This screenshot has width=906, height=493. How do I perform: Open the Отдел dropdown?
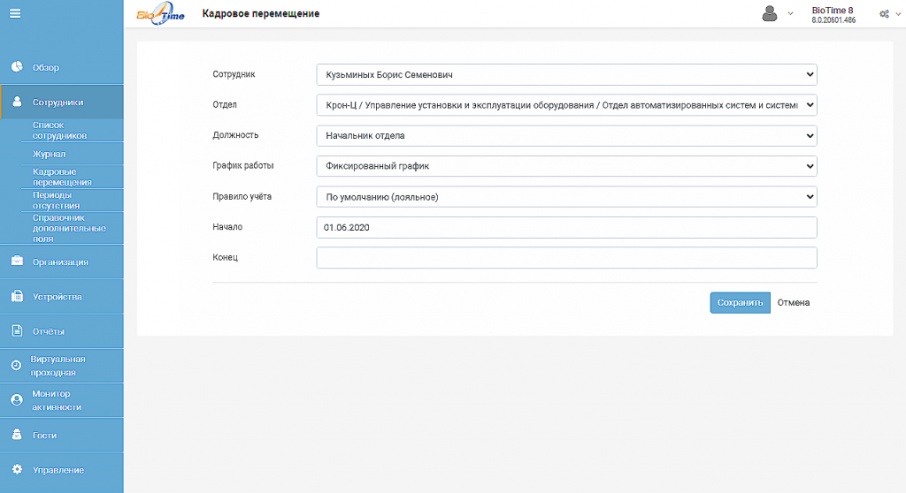coord(567,105)
